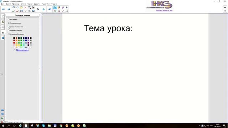Click the blue puzzle piece Add-ons toolbar icon
The image size is (228, 128).
tap(50, 9)
